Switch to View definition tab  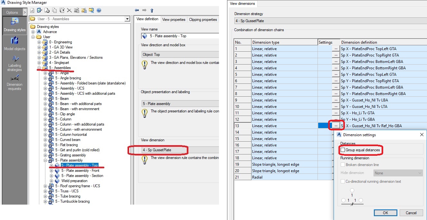click(147, 19)
